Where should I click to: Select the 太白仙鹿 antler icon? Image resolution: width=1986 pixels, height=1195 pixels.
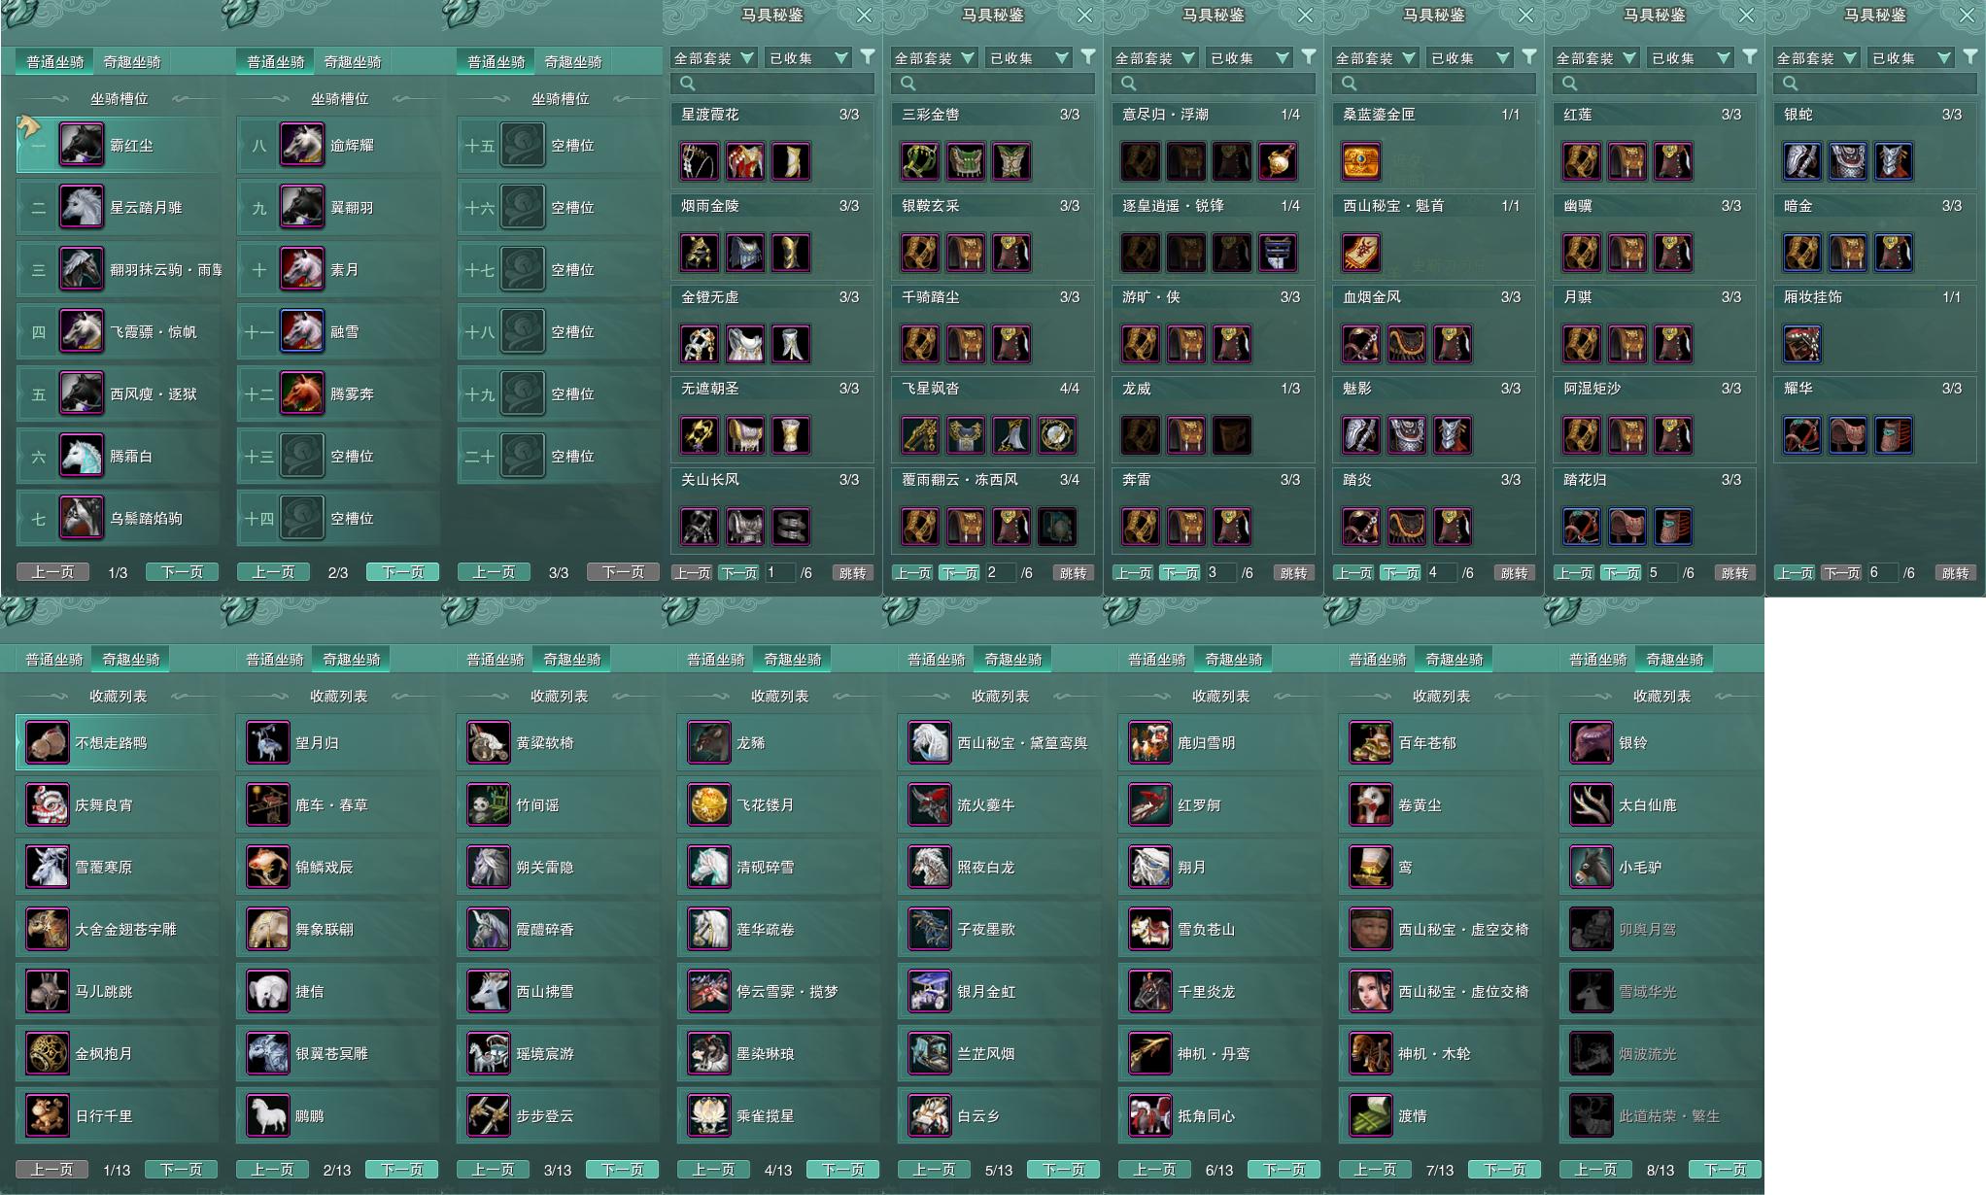[1591, 804]
